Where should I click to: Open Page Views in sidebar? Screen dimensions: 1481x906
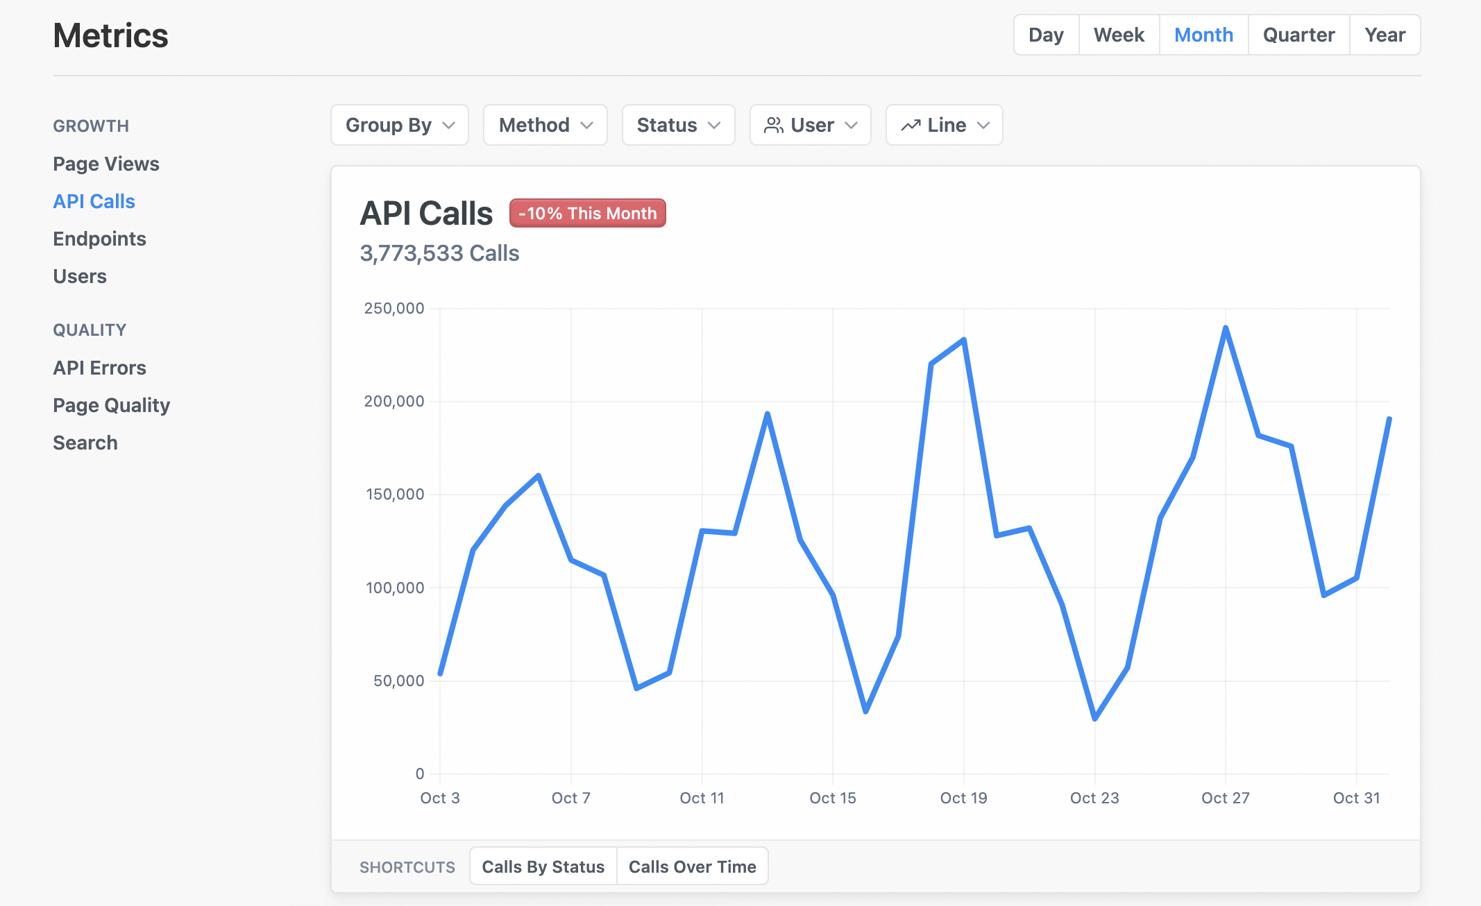click(x=106, y=164)
